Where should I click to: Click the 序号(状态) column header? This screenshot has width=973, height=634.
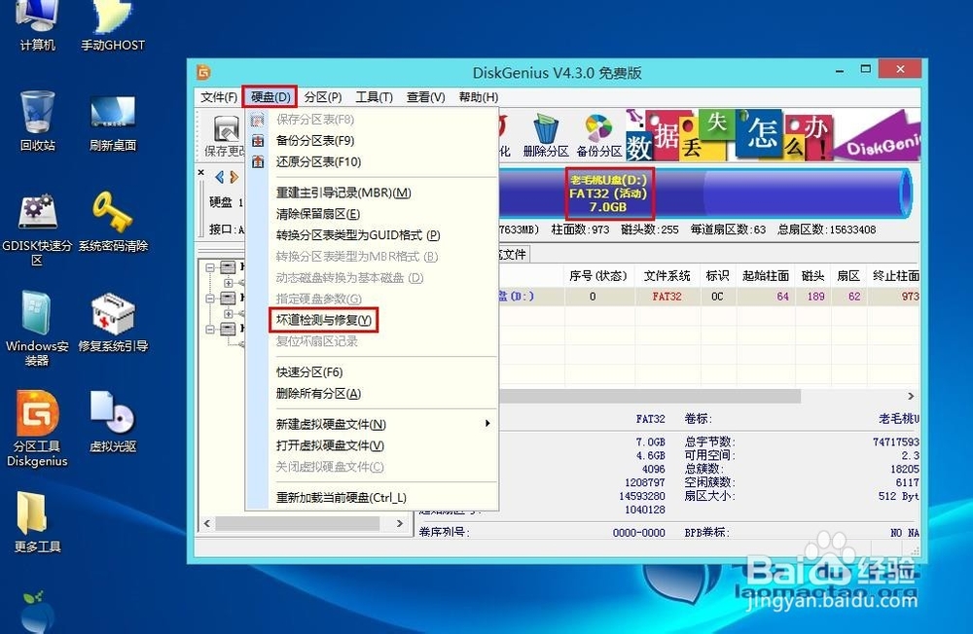[598, 275]
